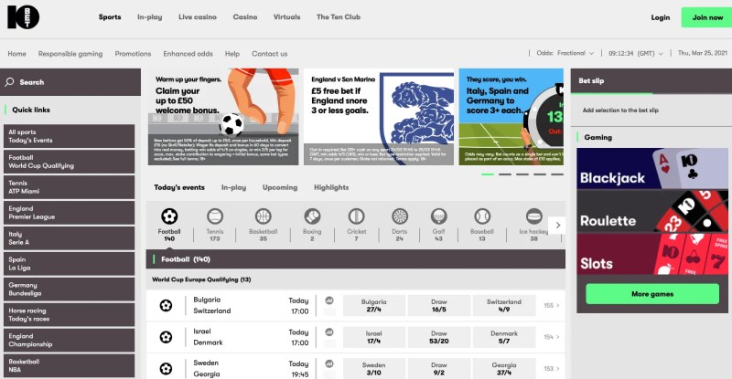Open the Baseball sport icon

483,217
